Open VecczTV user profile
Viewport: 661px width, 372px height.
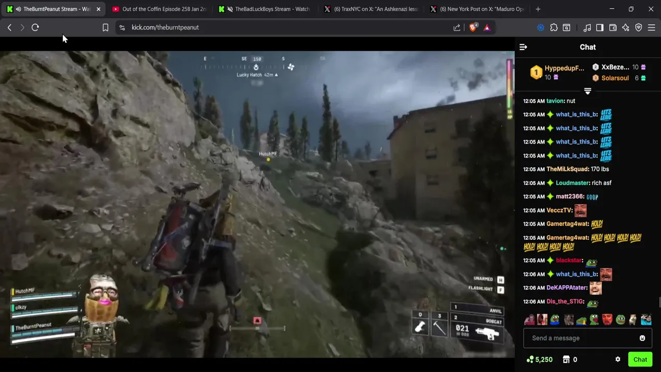(x=559, y=210)
